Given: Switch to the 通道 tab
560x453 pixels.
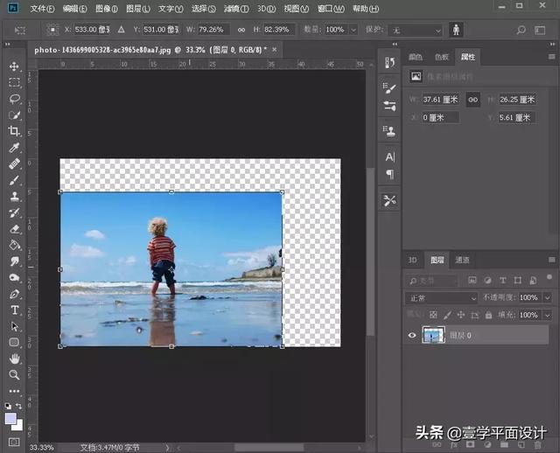Looking at the screenshot, I should (462, 260).
